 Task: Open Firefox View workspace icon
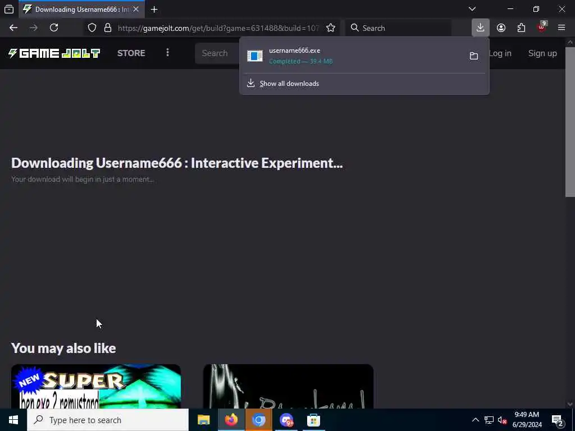9,9
